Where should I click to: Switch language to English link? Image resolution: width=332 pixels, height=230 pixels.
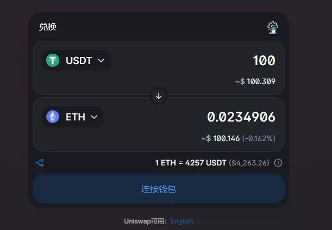pos(182,221)
